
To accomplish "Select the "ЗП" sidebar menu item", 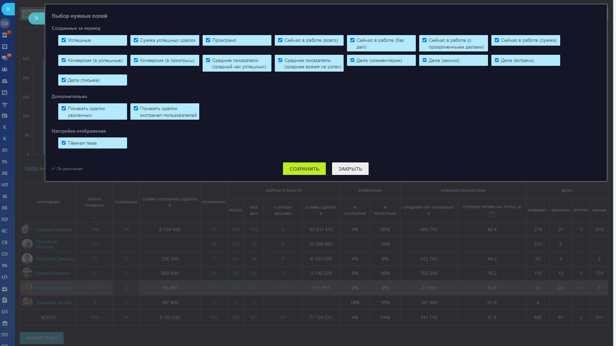I will click(5, 150).
